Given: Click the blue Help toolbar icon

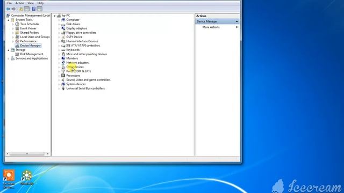Looking at the screenshot, I should coord(34,9).
